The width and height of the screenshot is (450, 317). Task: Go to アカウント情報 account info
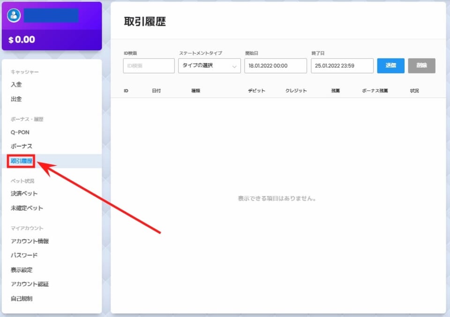pyautogui.click(x=30, y=241)
